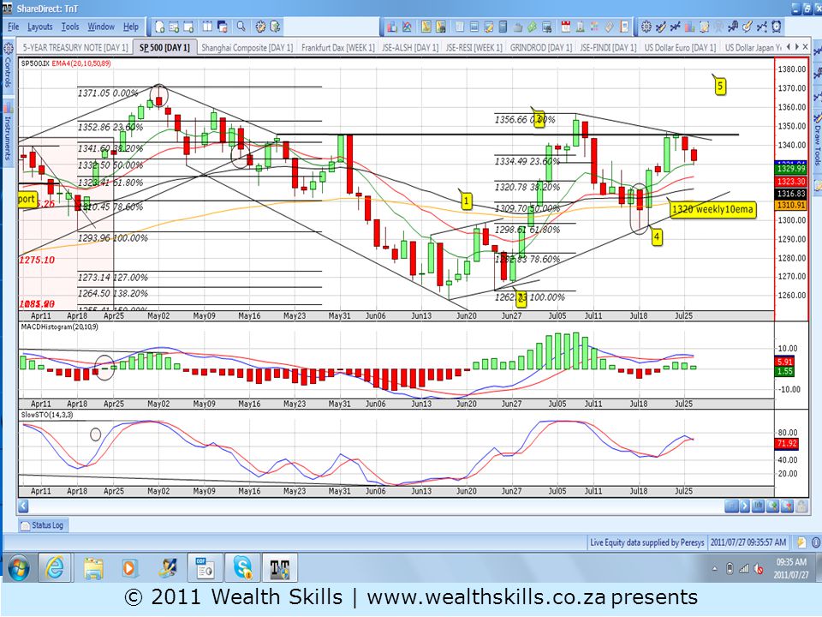Click the colored bar chart icon
Viewport: 822px width, 617px height.
point(689,27)
